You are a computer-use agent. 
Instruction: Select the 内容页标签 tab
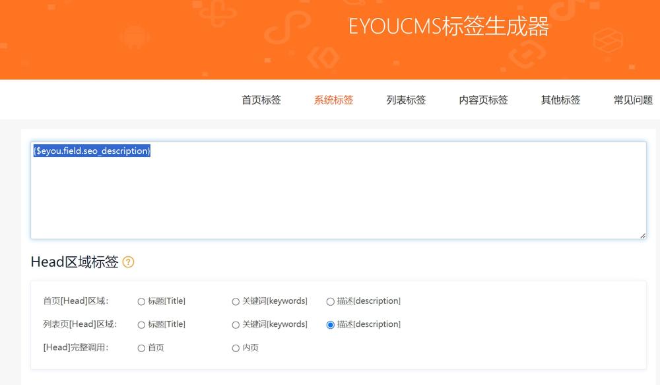pos(483,100)
